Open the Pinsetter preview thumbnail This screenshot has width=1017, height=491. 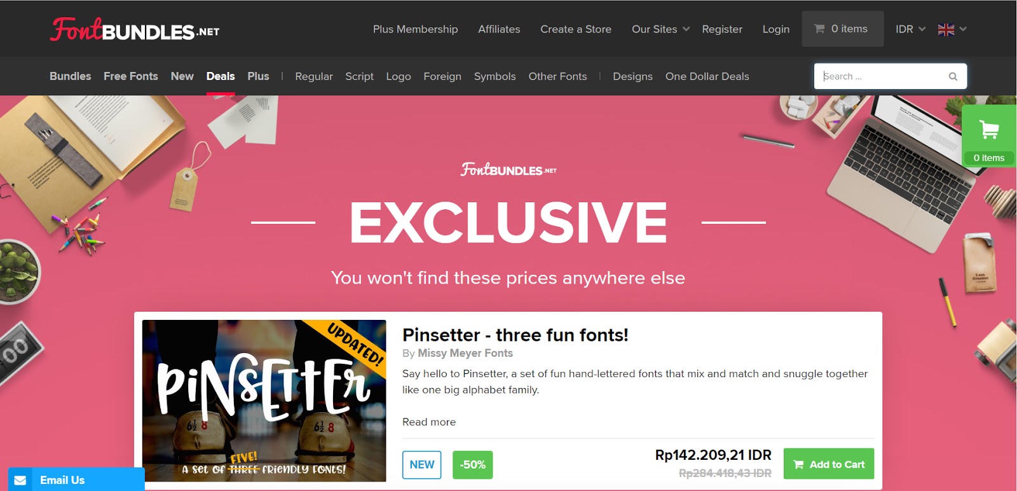[x=264, y=401]
